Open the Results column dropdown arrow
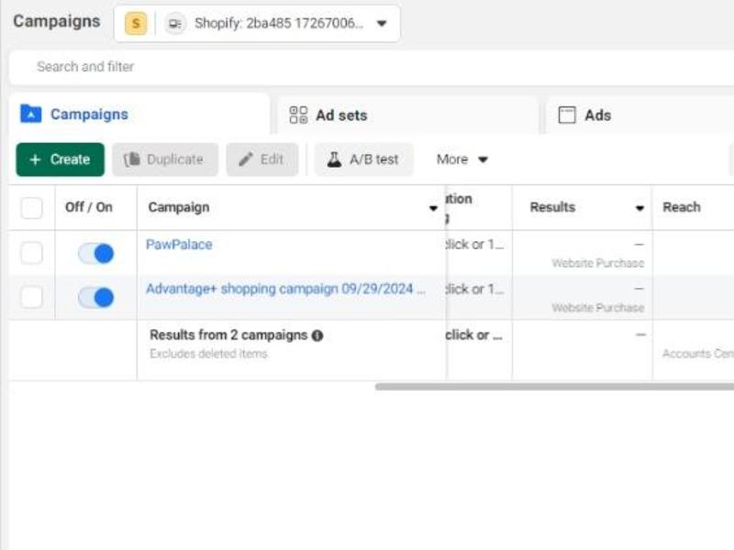This screenshot has width=734, height=550. click(x=639, y=208)
